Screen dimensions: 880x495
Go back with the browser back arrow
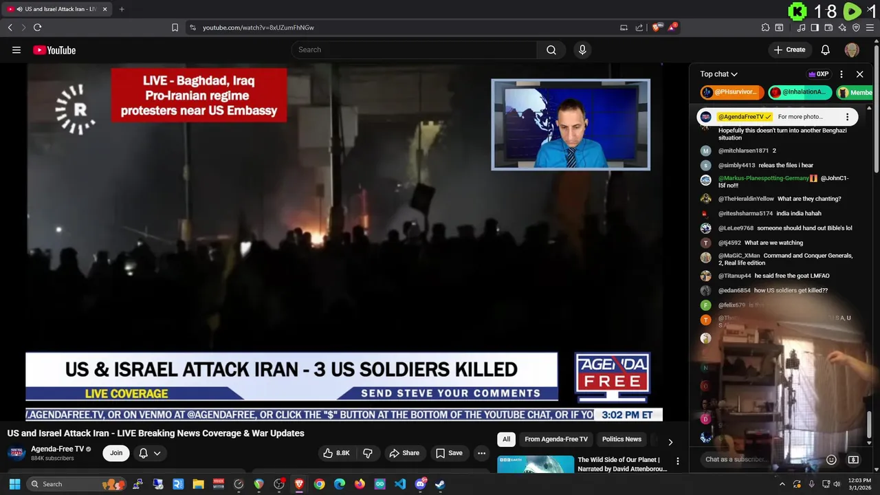(10, 27)
